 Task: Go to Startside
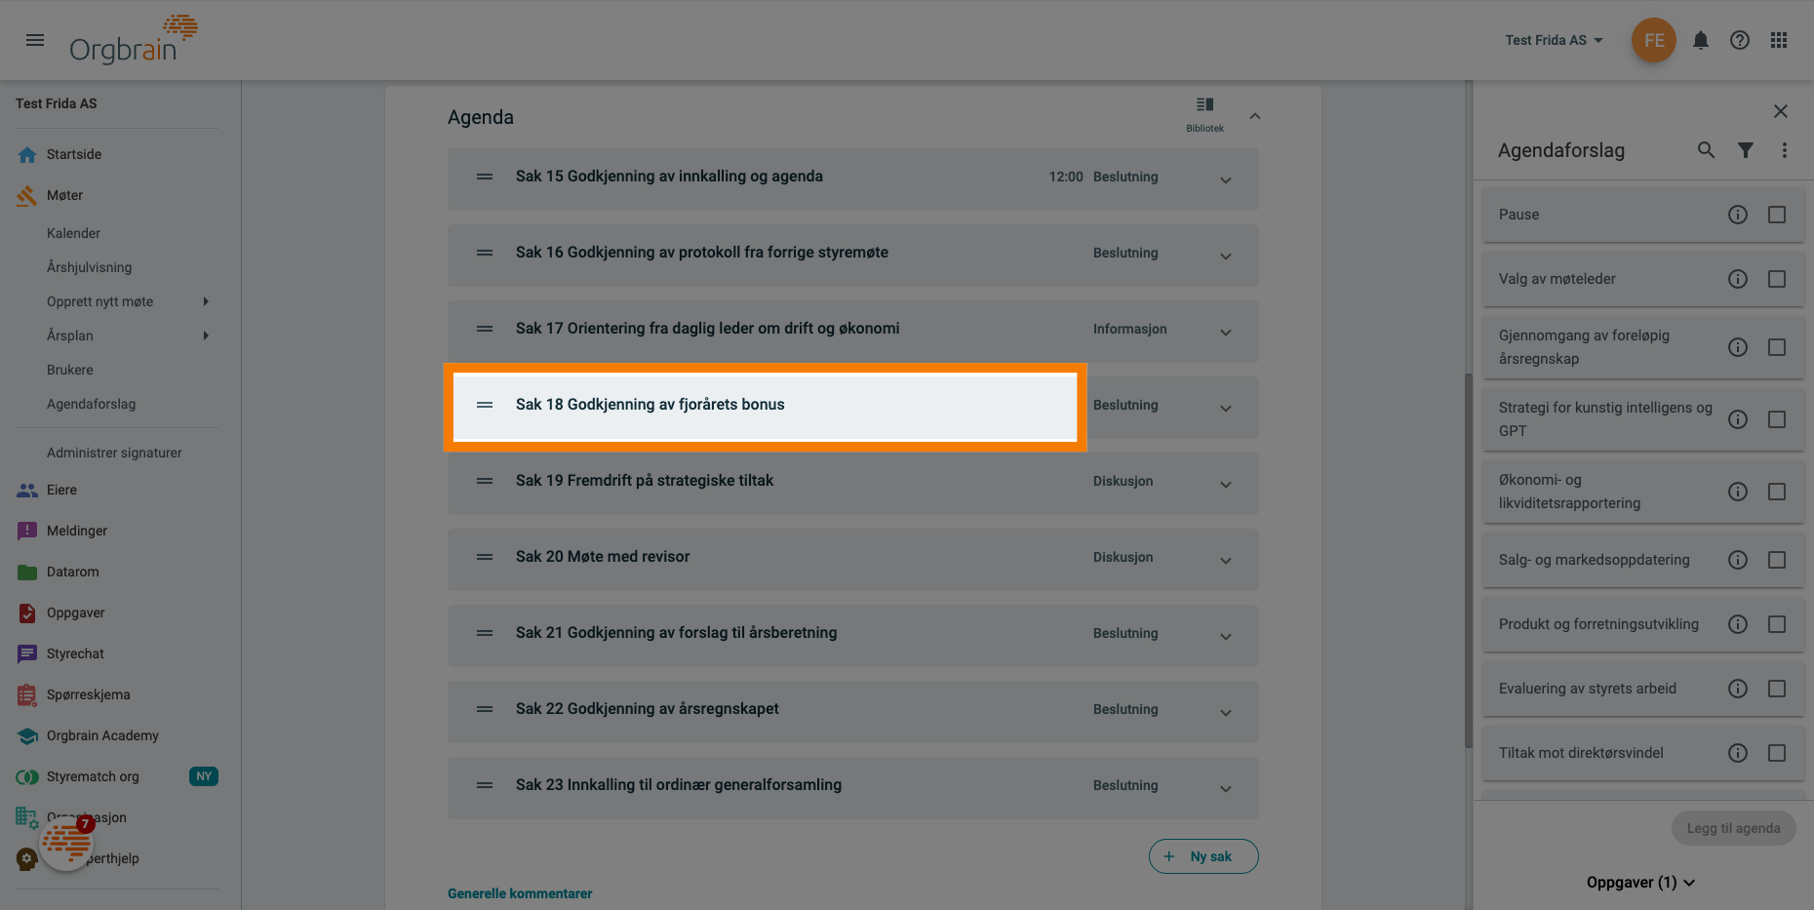click(x=74, y=154)
